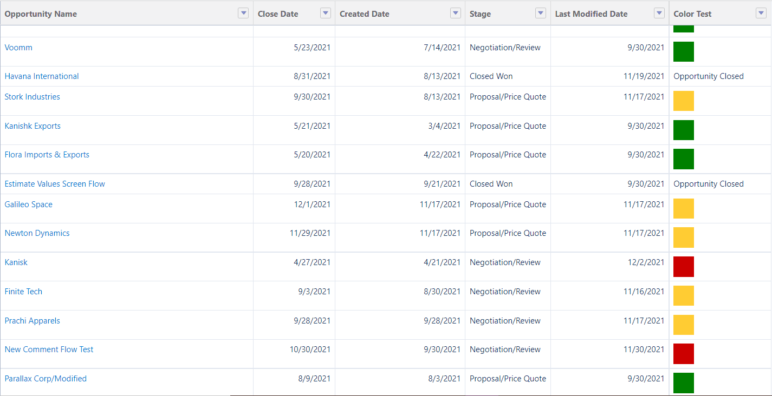Open the Voomm opportunity link
The image size is (772, 396).
pyautogui.click(x=18, y=48)
